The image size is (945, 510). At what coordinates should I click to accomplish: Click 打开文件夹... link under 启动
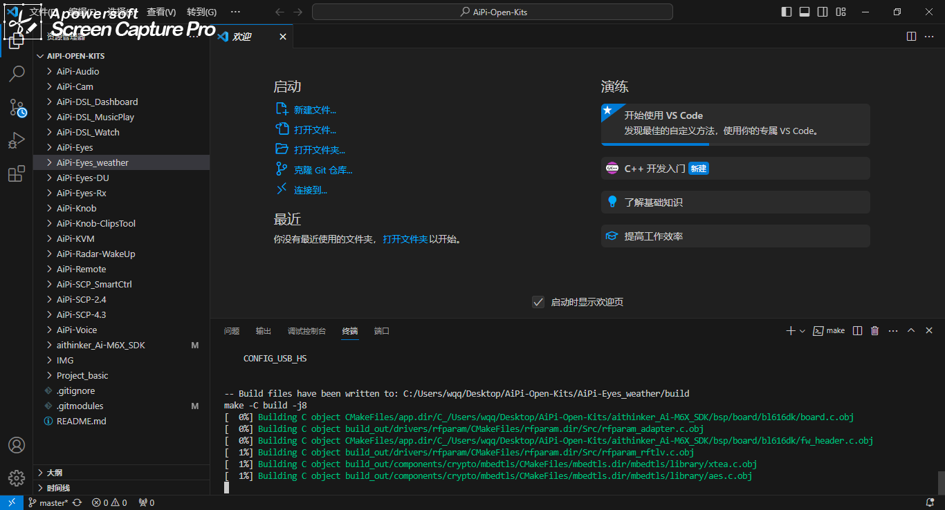320,150
